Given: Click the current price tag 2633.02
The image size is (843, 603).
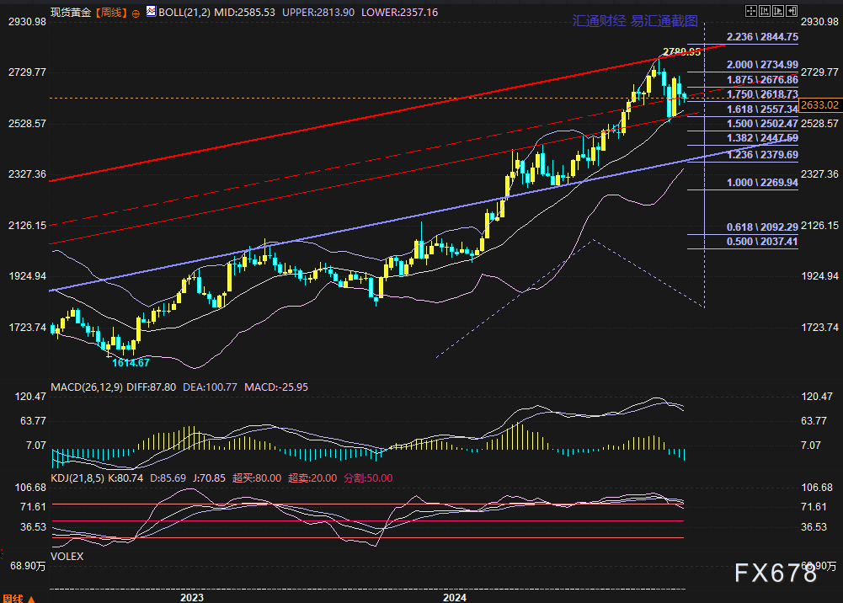Looking at the screenshot, I should pos(820,104).
